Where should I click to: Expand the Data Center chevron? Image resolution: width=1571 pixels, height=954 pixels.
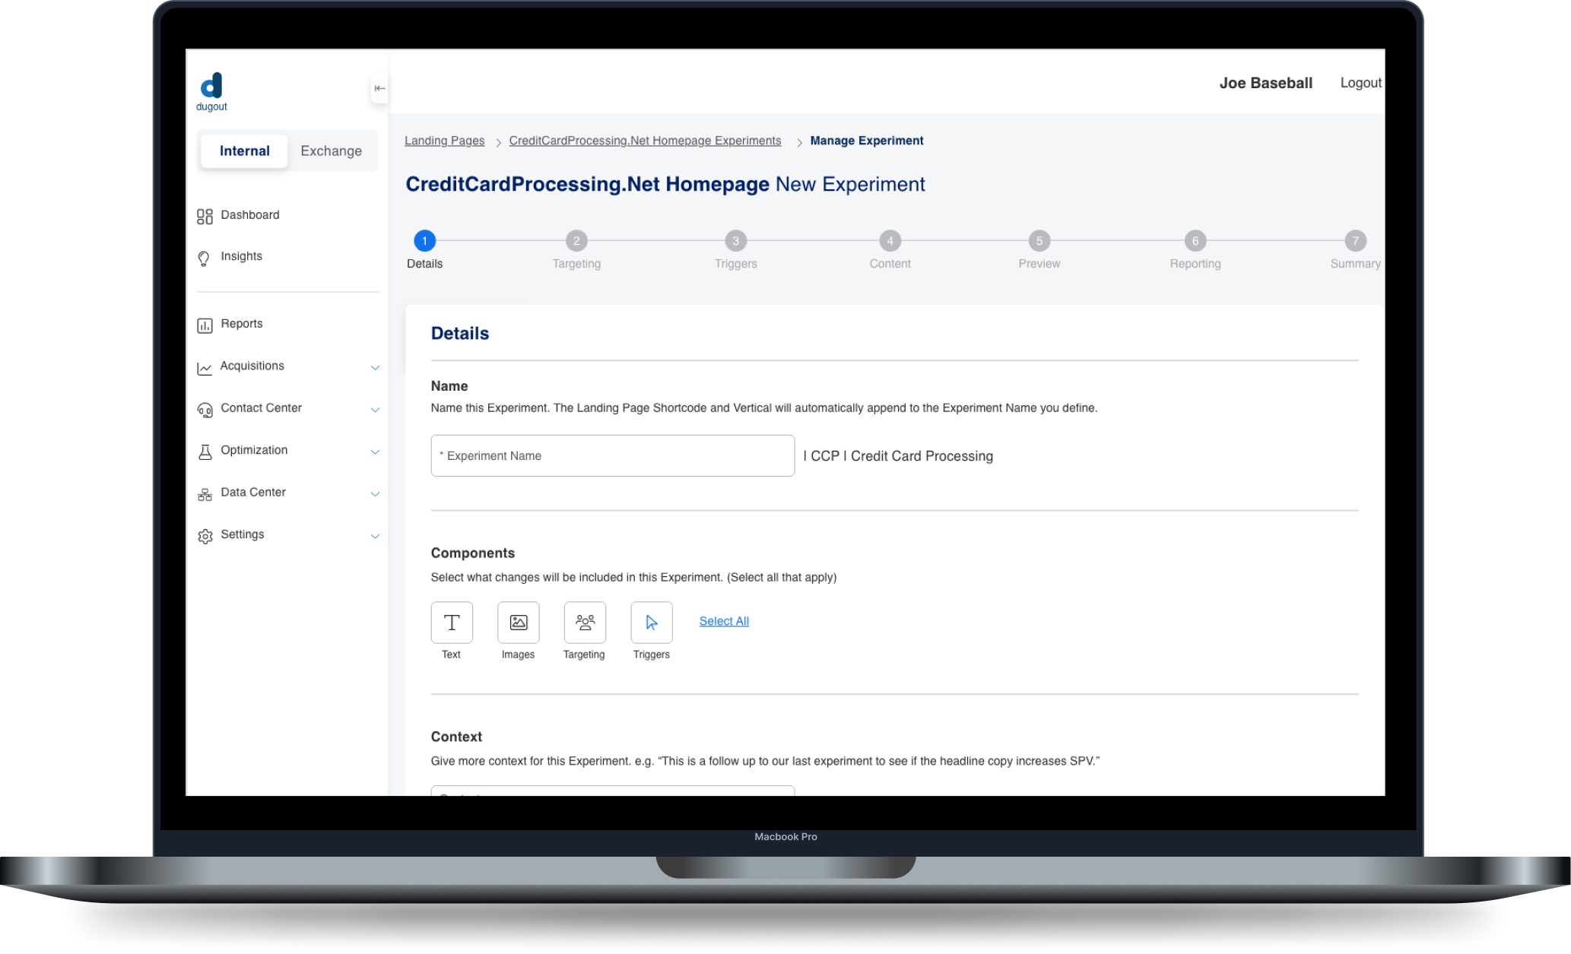pyautogui.click(x=375, y=494)
